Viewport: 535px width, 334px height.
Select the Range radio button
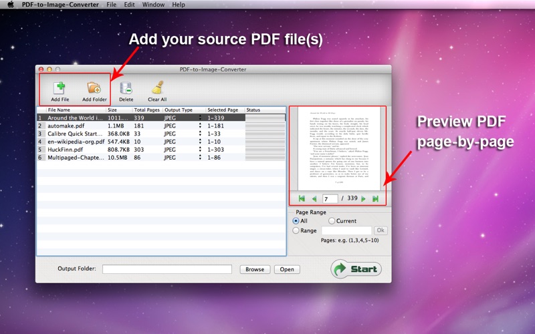pos(296,230)
